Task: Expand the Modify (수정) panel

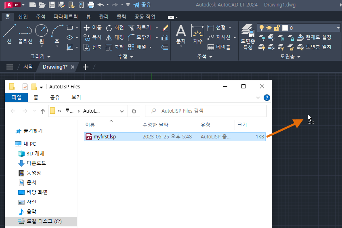Action: (126, 56)
